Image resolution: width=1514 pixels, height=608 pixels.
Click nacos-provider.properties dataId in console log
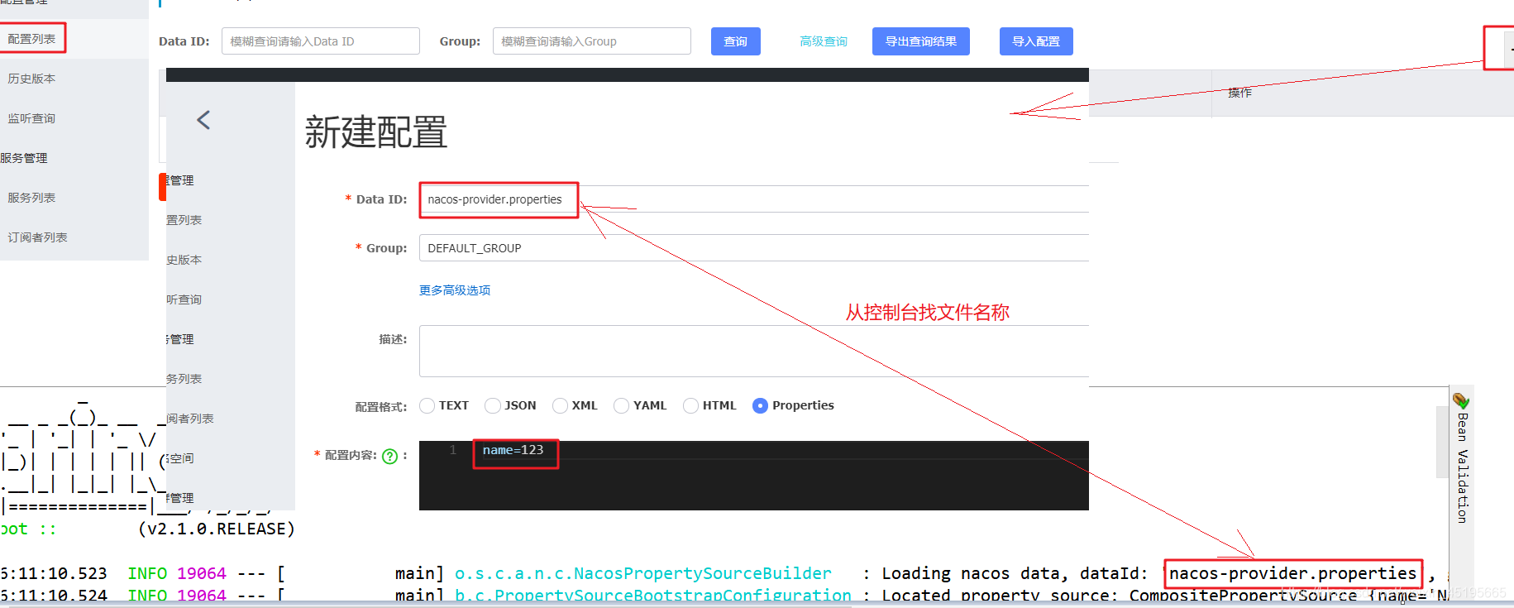coord(1292,573)
